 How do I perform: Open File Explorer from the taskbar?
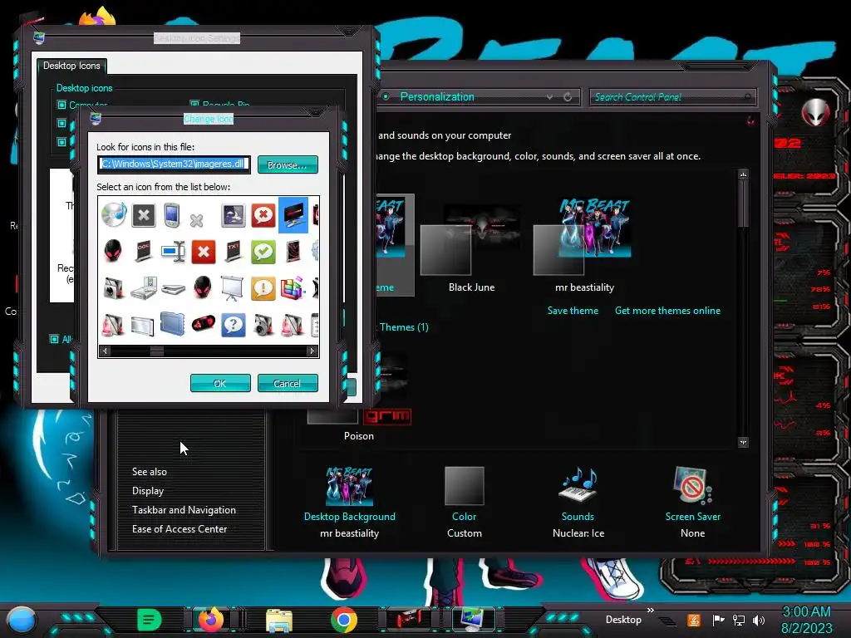click(279, 620)
